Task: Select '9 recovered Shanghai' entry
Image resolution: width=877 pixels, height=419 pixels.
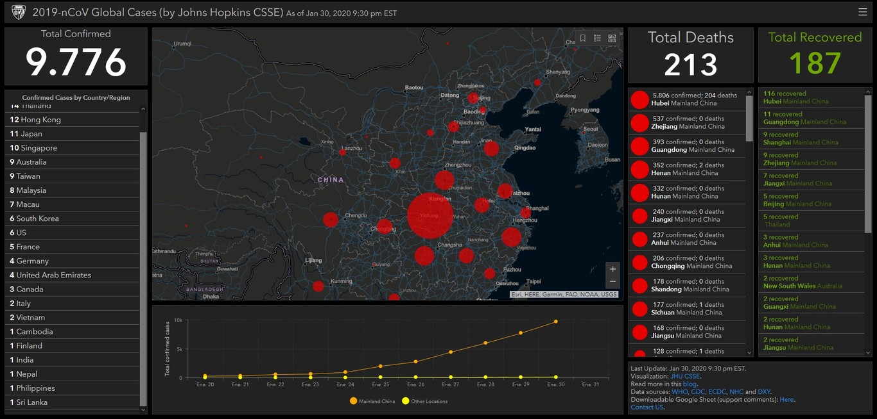Action: (812, 138)
